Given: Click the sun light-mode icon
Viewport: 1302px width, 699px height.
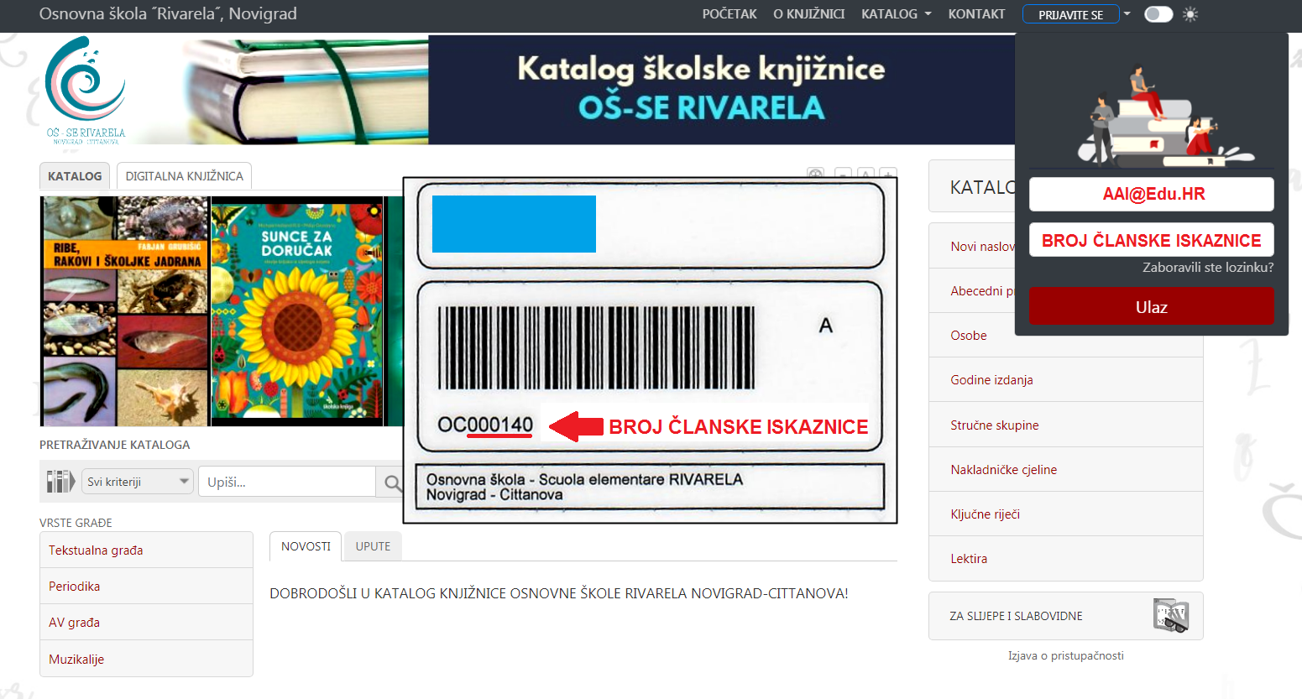Looking at the screenshot, I should (x=1190, y=14).
